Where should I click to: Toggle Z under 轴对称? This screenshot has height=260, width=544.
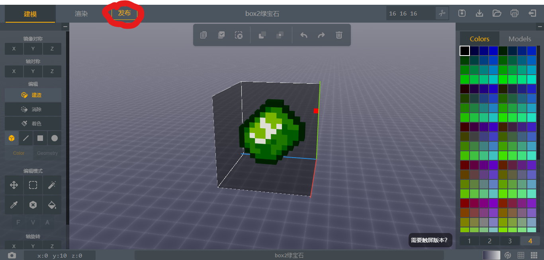pos(52,71)
